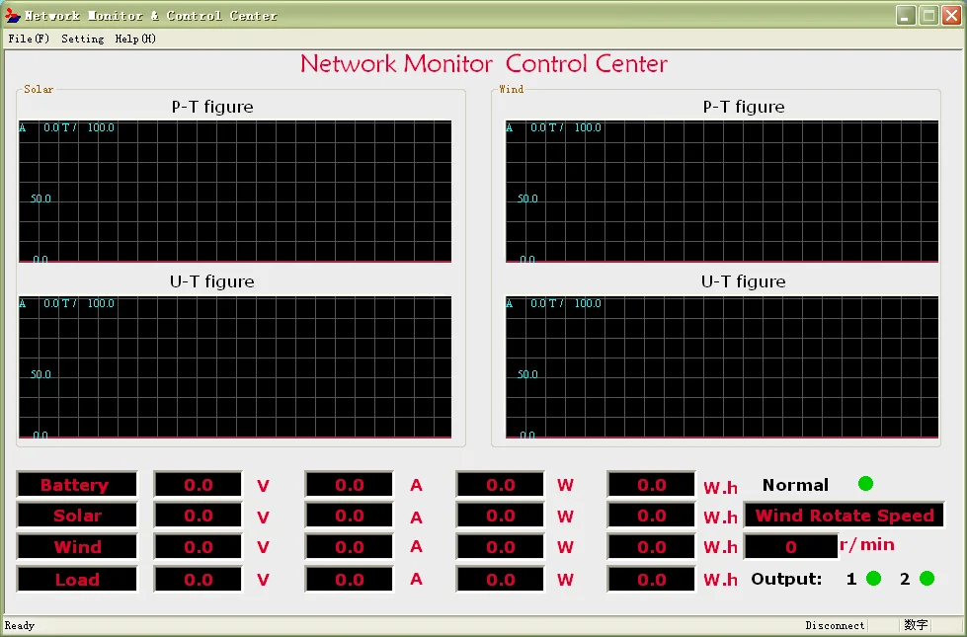Open the Setting menu
The image size is (967, 637).
point(82,39)
